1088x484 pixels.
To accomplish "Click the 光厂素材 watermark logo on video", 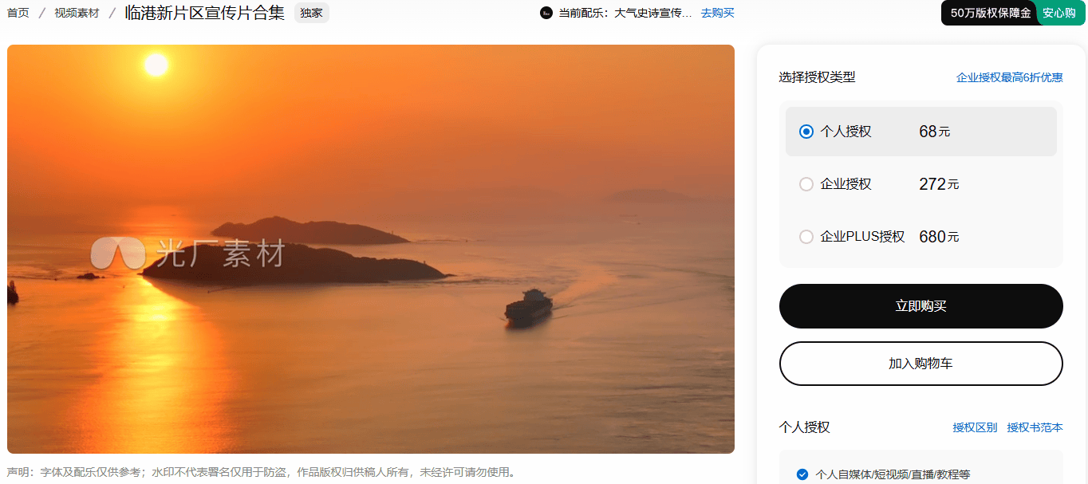I will coord(188,254).
